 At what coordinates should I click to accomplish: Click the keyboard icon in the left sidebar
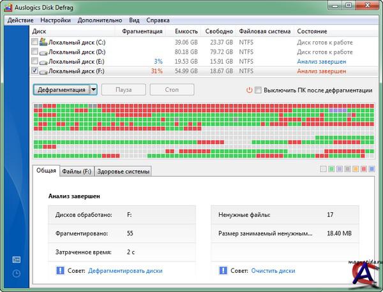pos(16,259)
